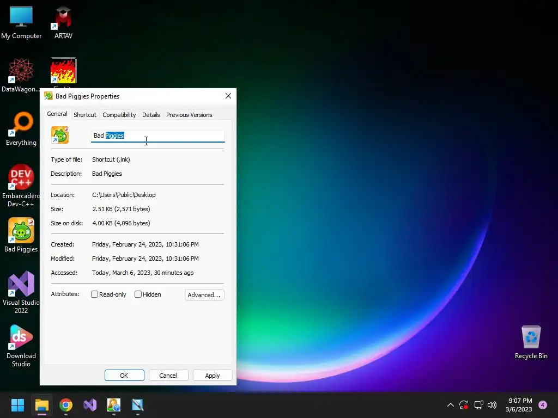Click the Accessed value 30 minutes ago
558x418 pixels.
[x=143, y=273]
